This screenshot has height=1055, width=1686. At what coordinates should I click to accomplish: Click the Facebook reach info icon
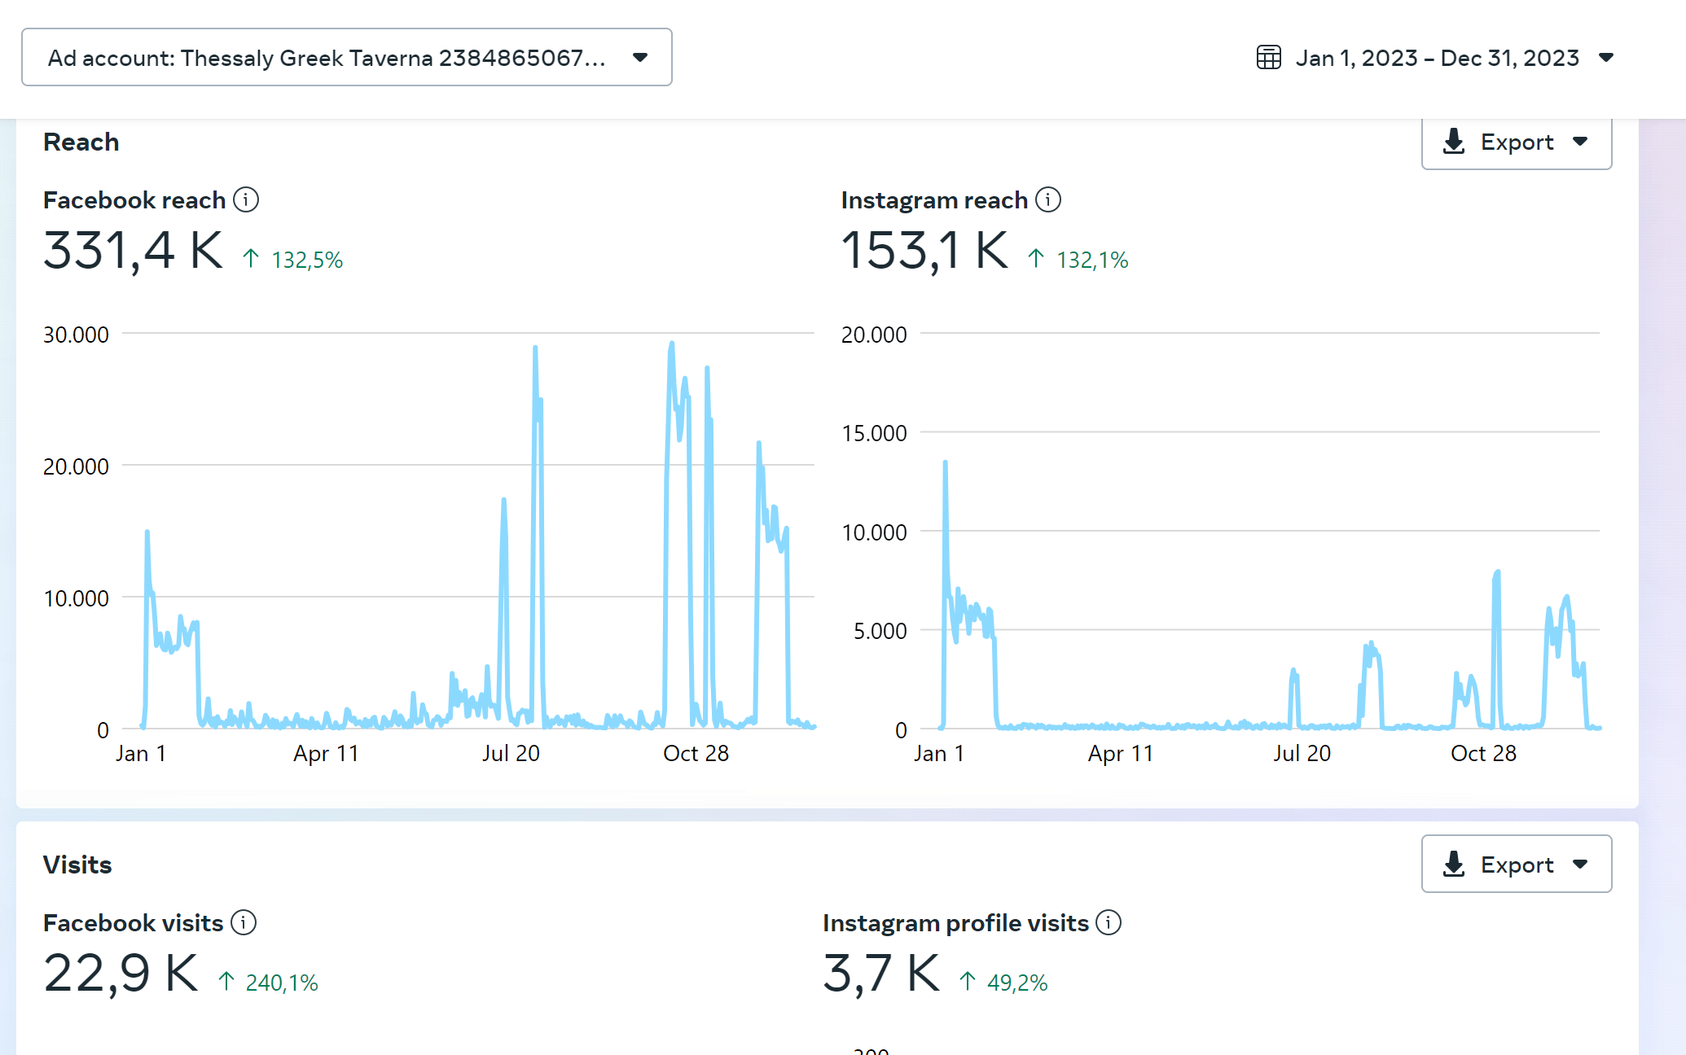[x=246, y=199]
